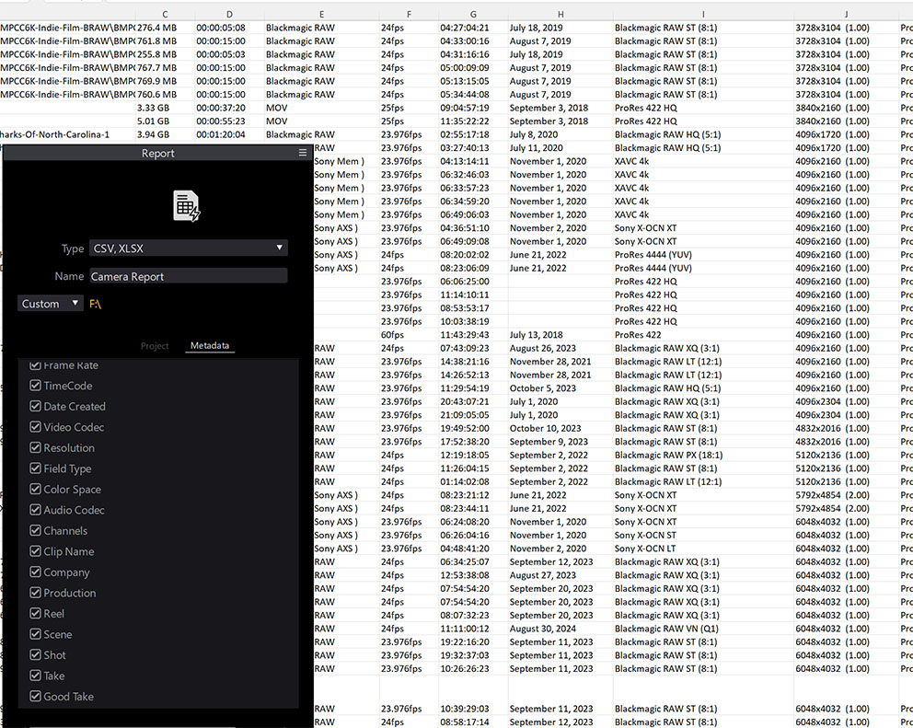Click the date cell August 30, 2024
The width and height of the screenshot is (913, 728).
click(561, 629)
